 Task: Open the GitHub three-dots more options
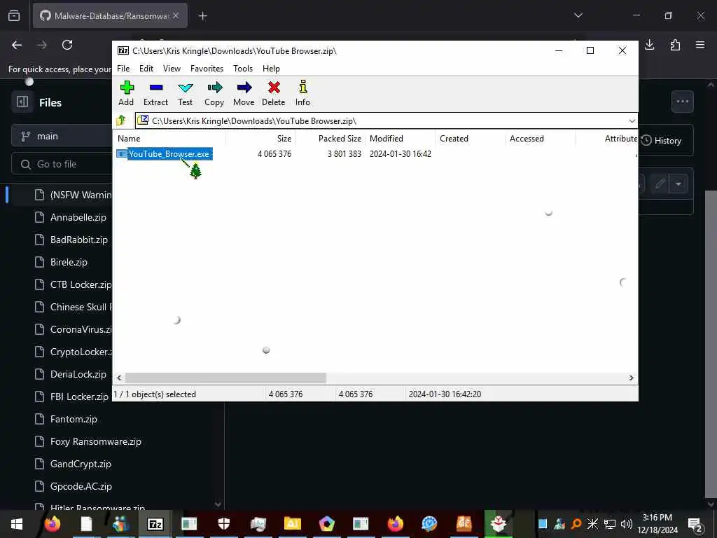[682, 102]
